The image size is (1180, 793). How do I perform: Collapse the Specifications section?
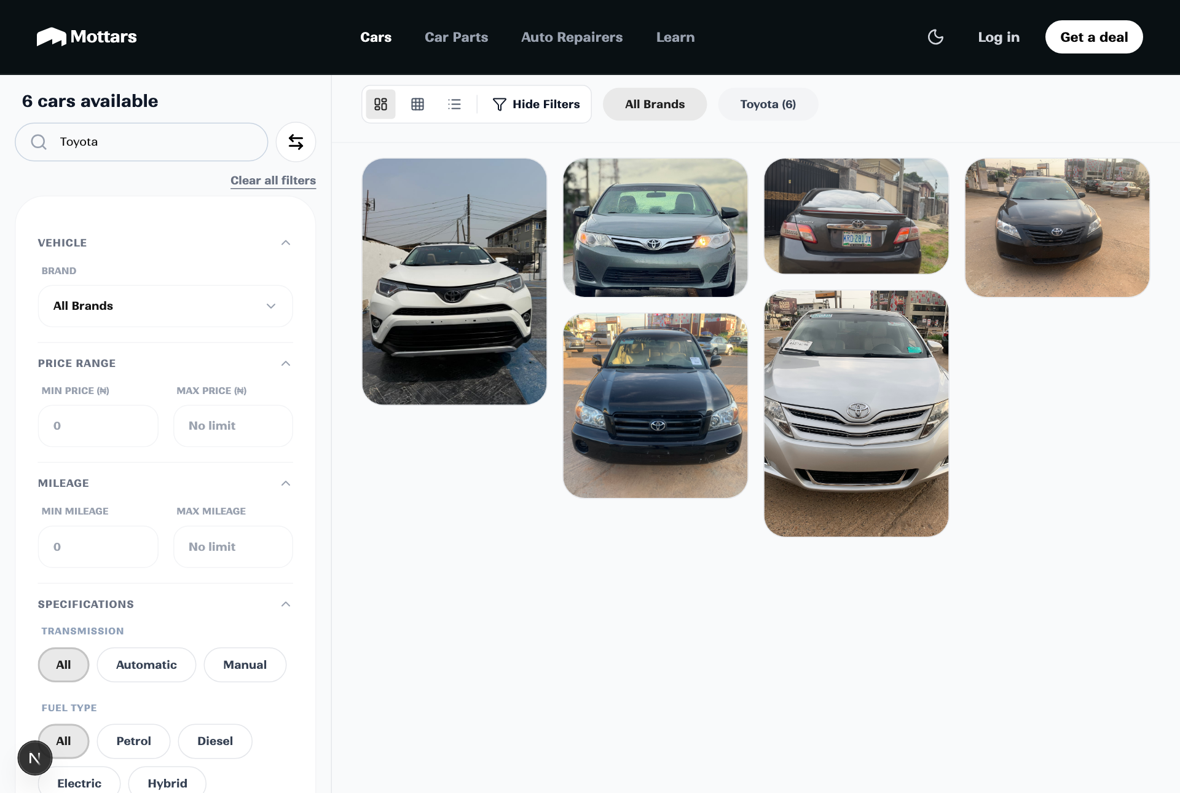coord(286,604)
